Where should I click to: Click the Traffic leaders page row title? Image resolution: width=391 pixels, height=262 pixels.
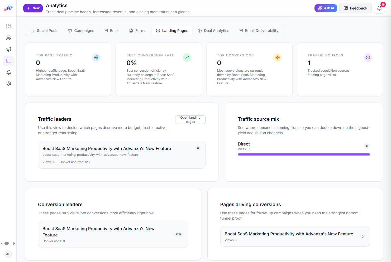[x=107, y=149]
